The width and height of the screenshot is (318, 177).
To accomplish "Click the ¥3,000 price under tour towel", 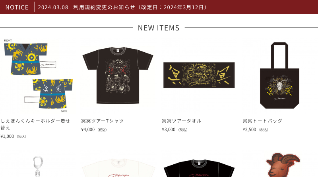I will click(169, 129).
